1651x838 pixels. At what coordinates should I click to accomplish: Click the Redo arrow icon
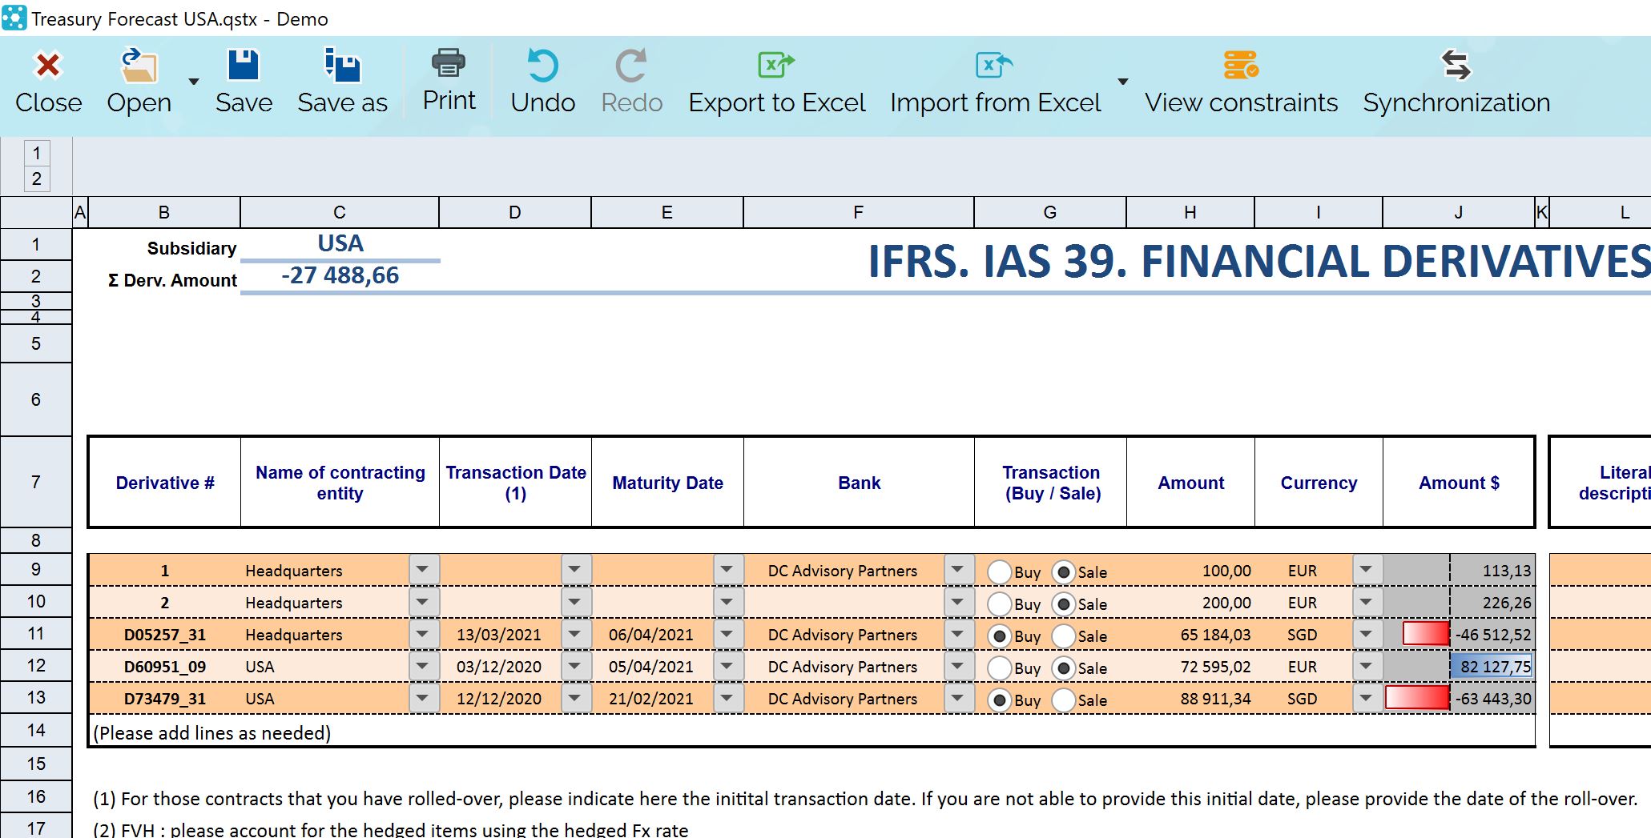click(x=631, y=66)
